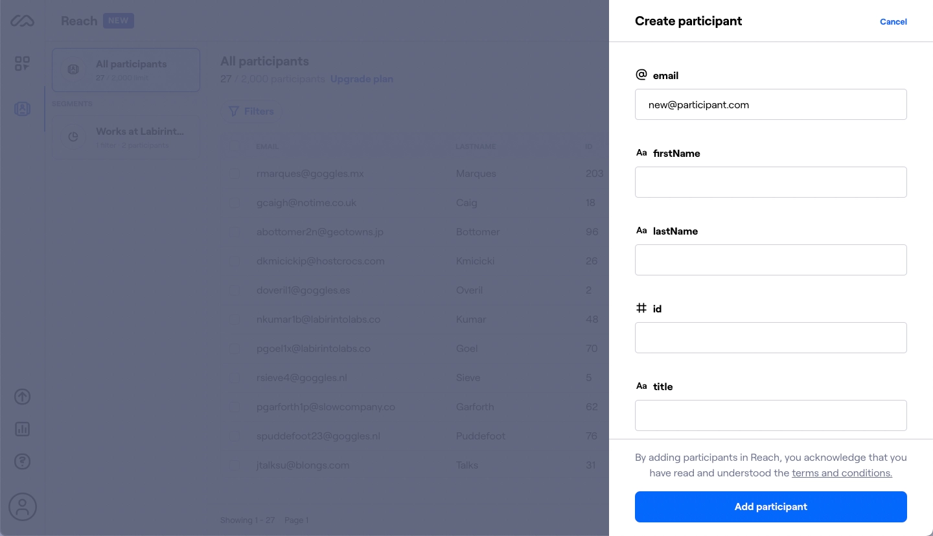This screenshot has height=536, width=933.
Task: Open the terms and conditions link
Action: [842, 473]
